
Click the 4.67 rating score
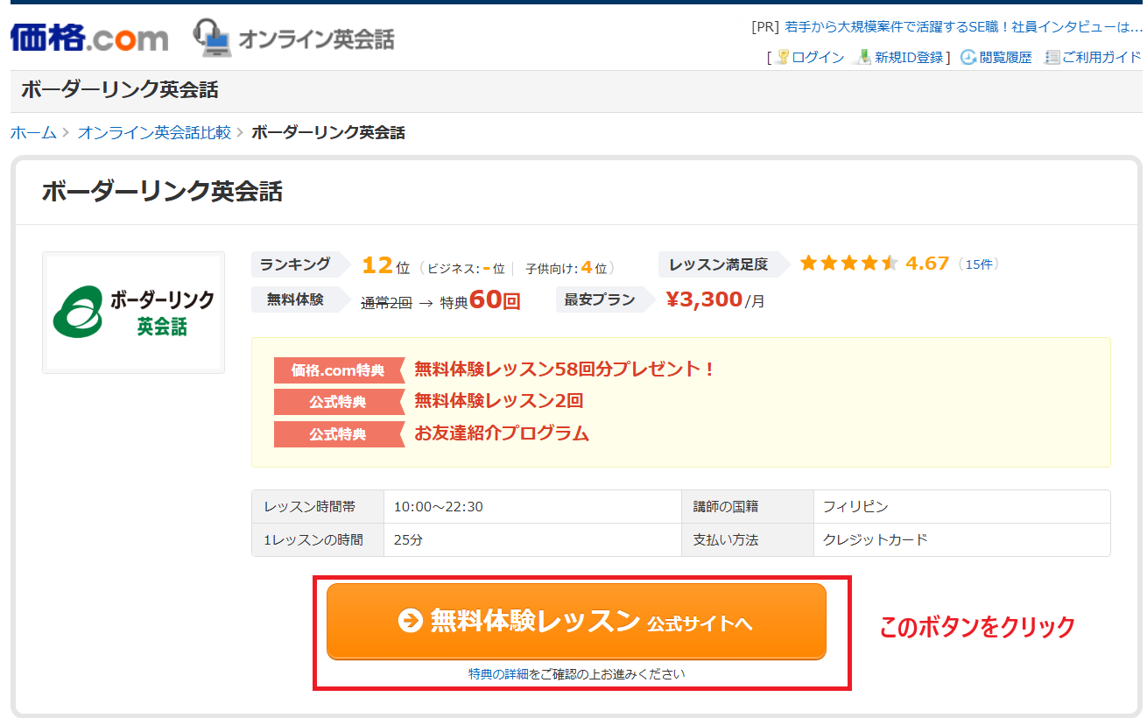coord(928,264)
